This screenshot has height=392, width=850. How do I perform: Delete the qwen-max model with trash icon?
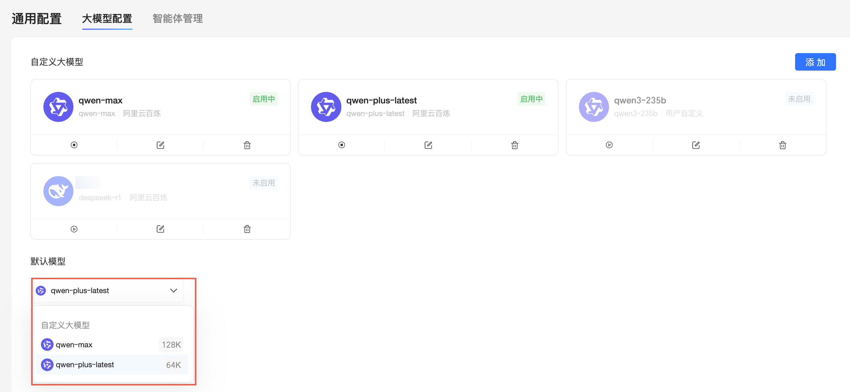[247, 145]
